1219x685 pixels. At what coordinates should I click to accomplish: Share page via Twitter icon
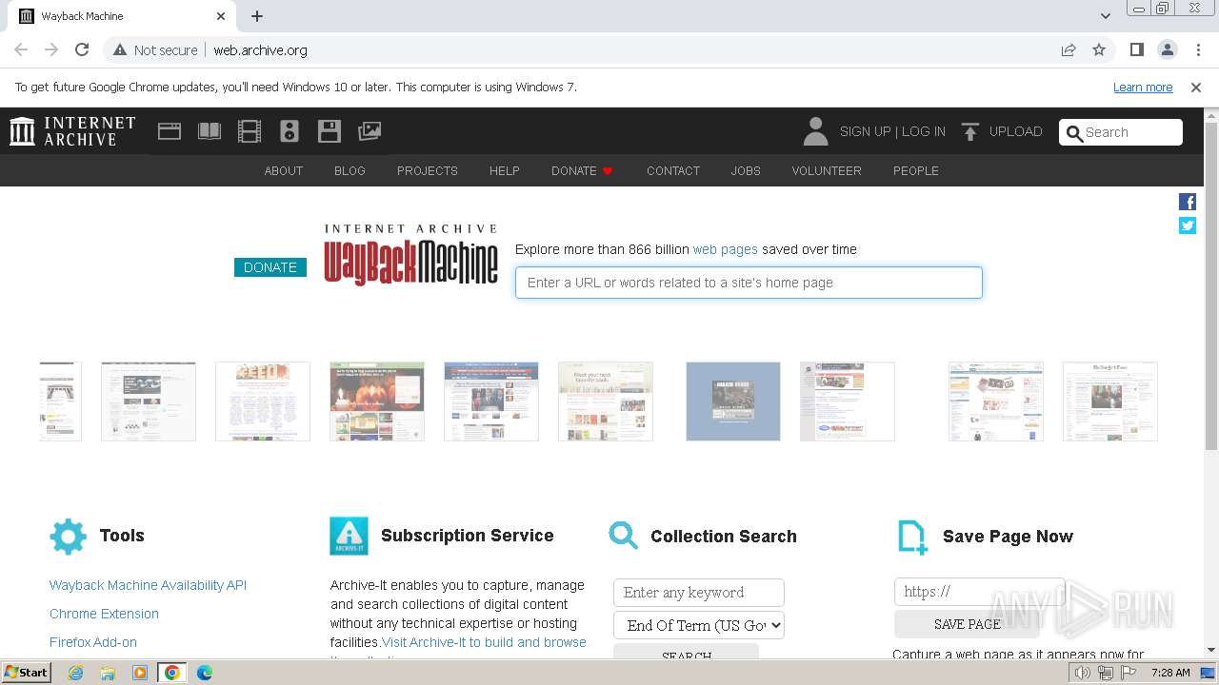tap(1188, 225)
